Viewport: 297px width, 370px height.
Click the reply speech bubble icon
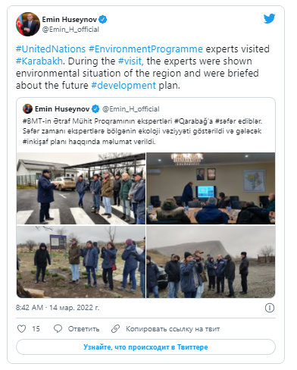pos(58,328)
